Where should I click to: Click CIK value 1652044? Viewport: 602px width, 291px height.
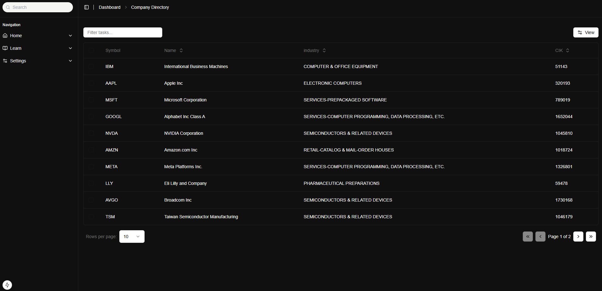pyautogui.click(x=564, y=117)
